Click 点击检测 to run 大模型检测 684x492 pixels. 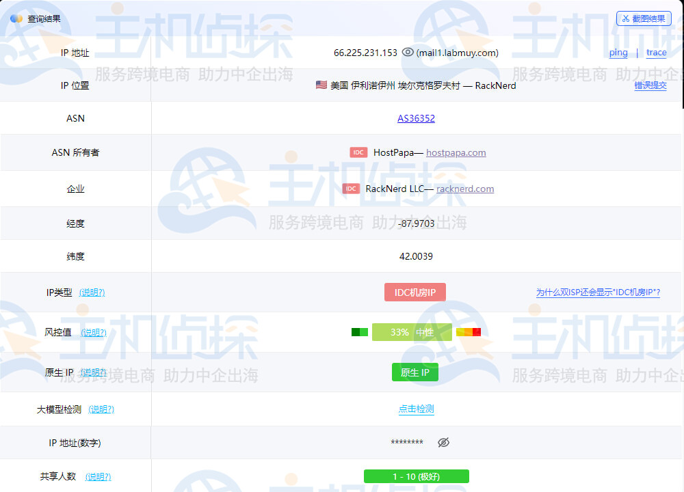point(415,409)
